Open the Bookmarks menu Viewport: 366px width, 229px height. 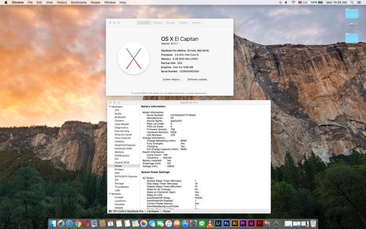[79, 2]
